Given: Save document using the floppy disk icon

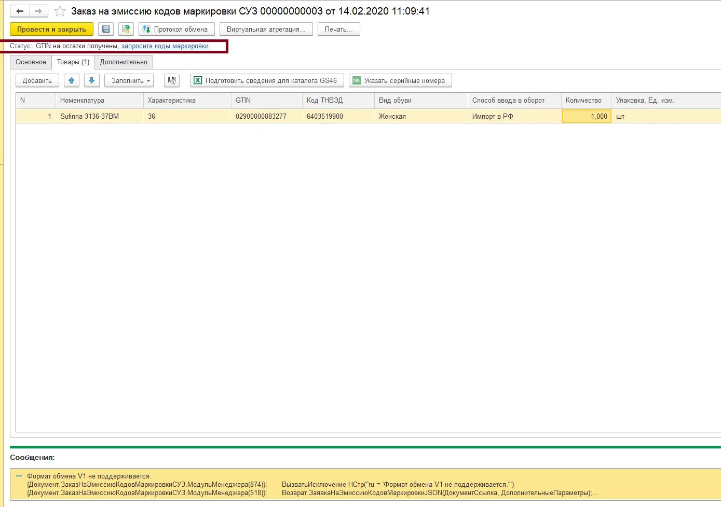Looking at the screenshot, I should coord(106,29).
